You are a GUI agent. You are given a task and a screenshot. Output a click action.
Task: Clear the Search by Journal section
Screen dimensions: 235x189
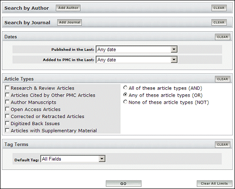(x=219, y=22)
